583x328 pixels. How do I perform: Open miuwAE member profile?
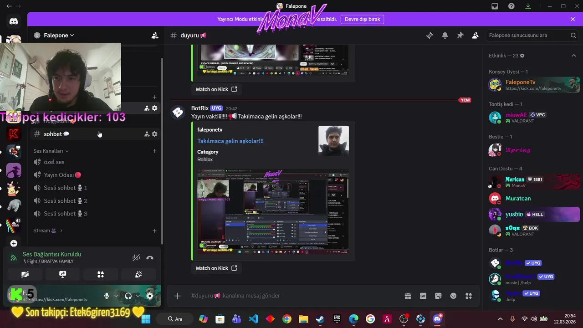click(533, 118)
